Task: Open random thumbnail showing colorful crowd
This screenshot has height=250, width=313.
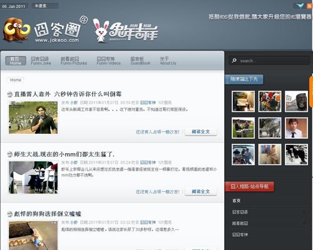Action: click(x=270, y=101)
